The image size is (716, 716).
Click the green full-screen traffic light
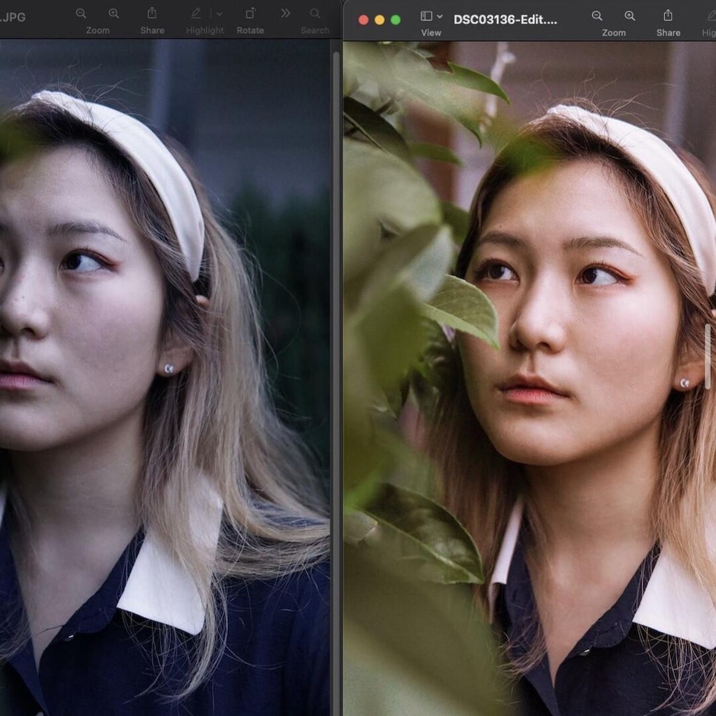[x=395, y=20]
